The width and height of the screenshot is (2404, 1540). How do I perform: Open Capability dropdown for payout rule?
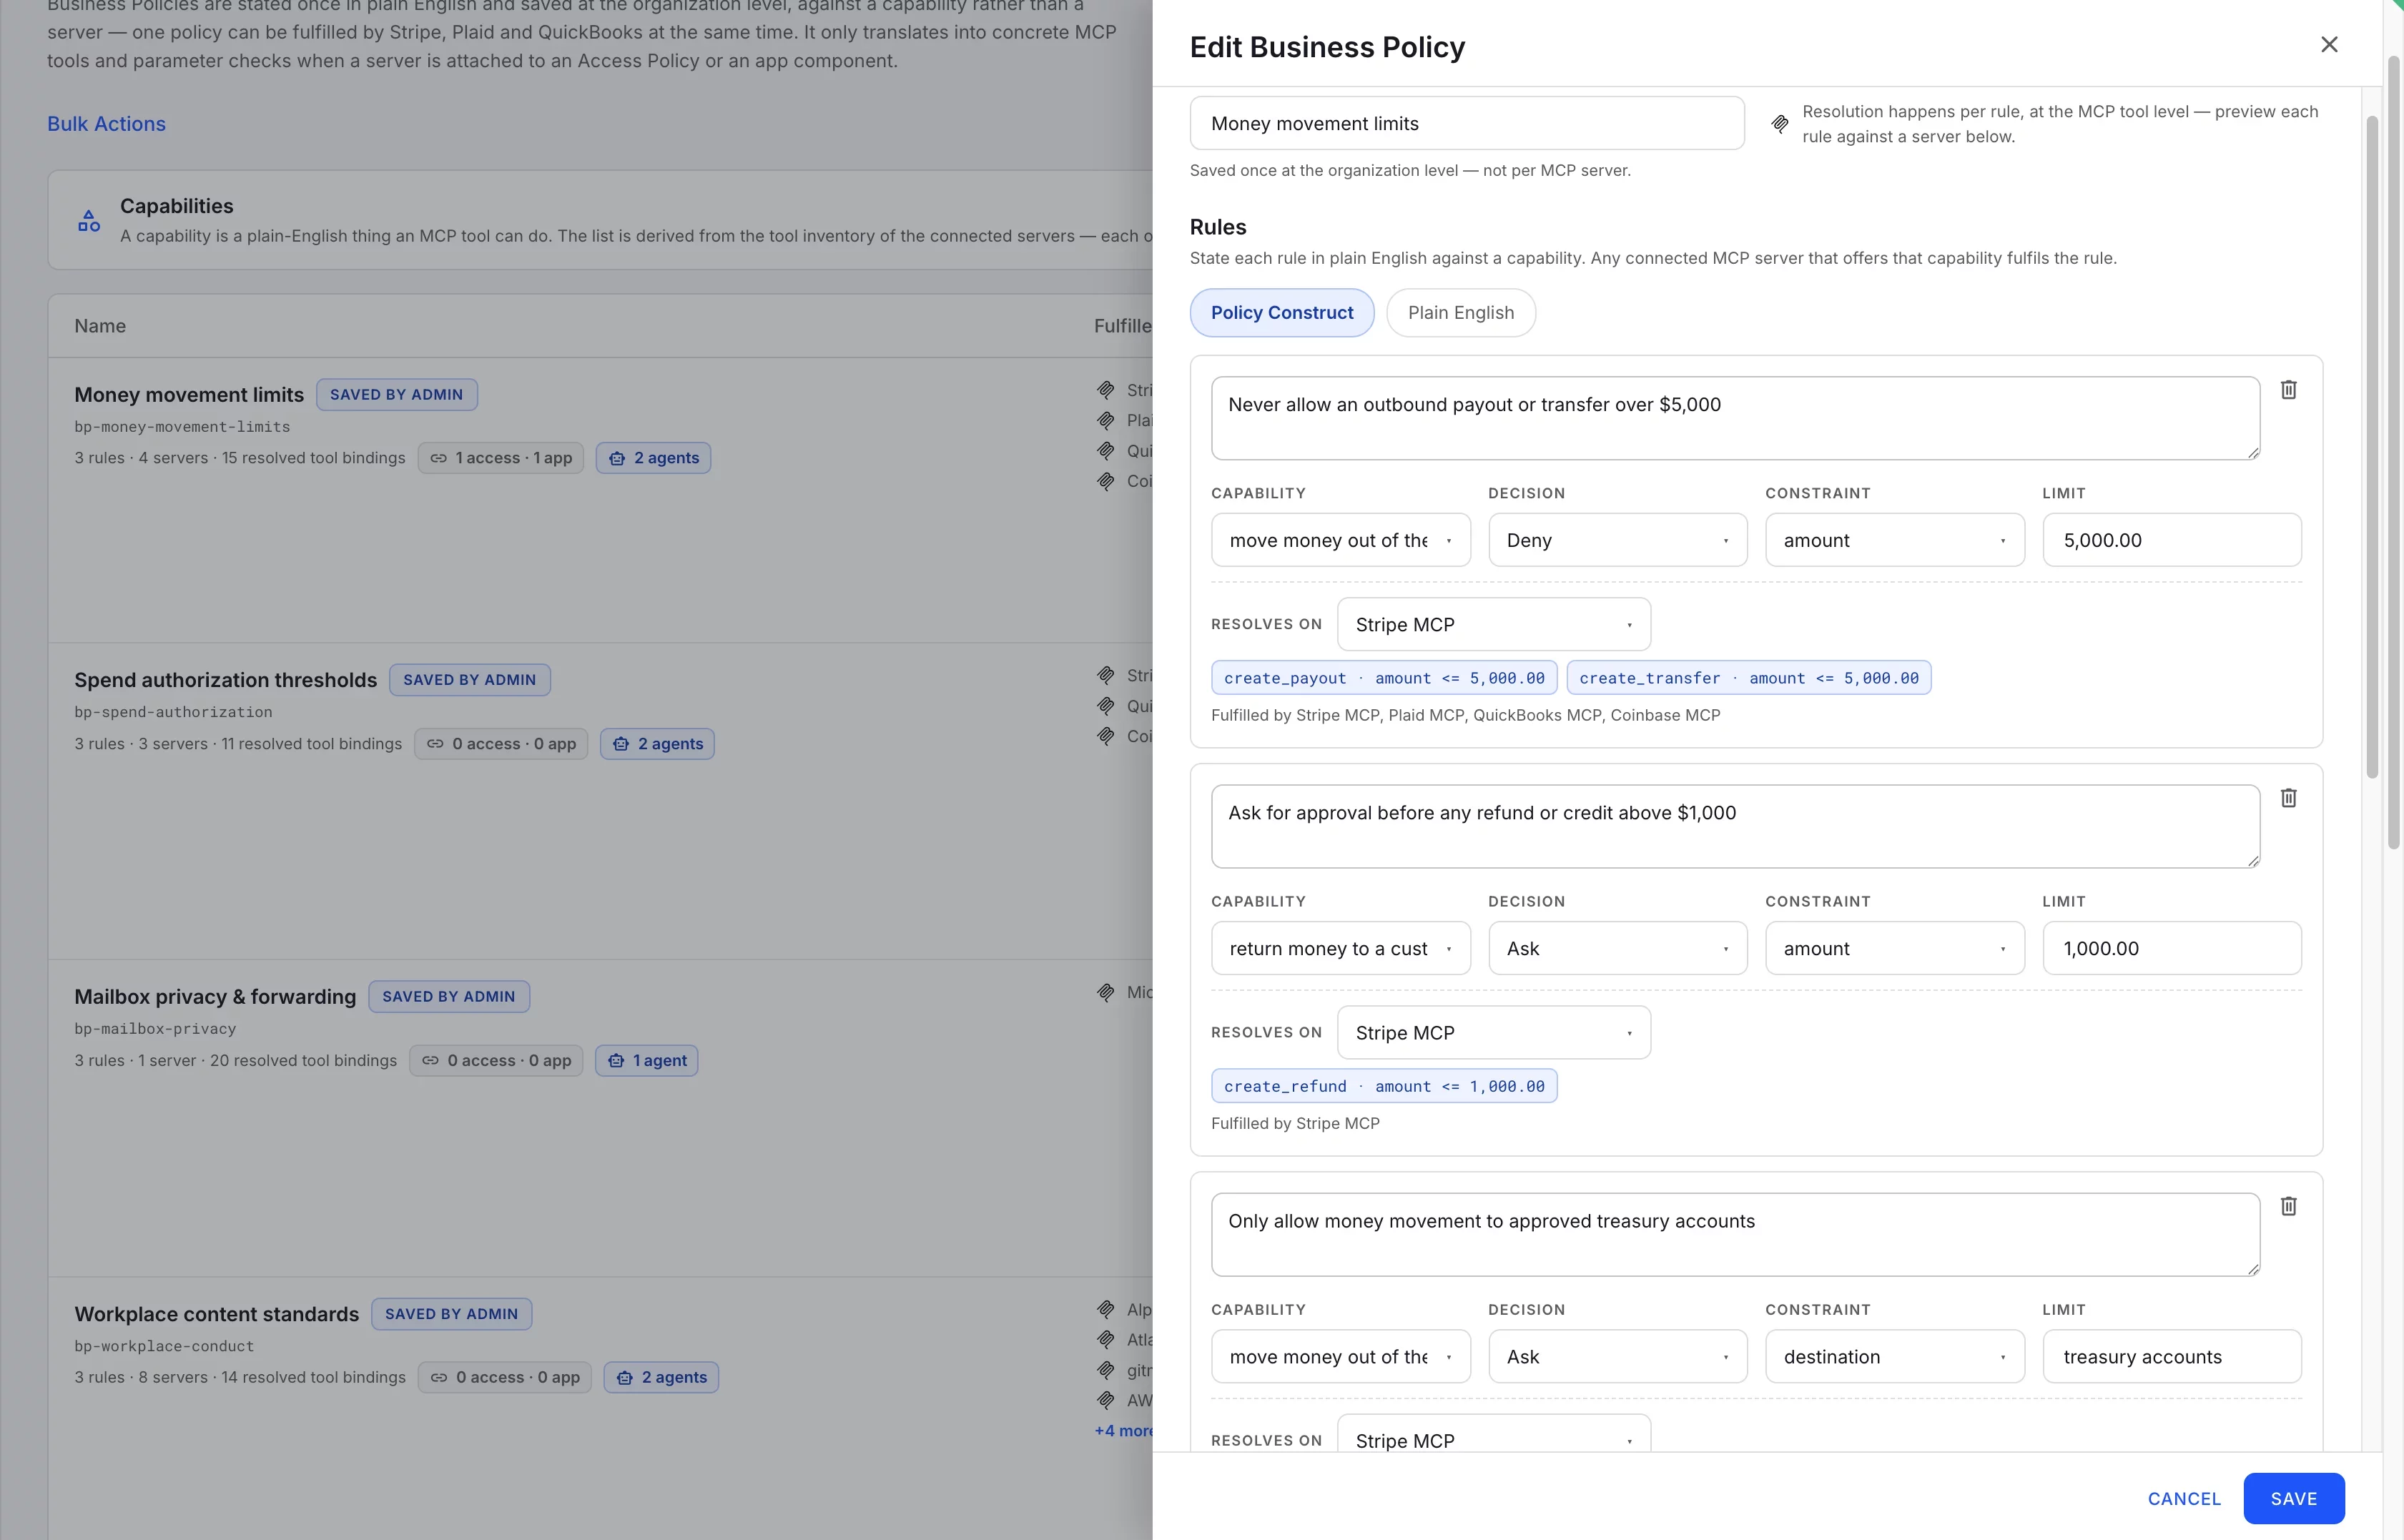pos(1341,540)
